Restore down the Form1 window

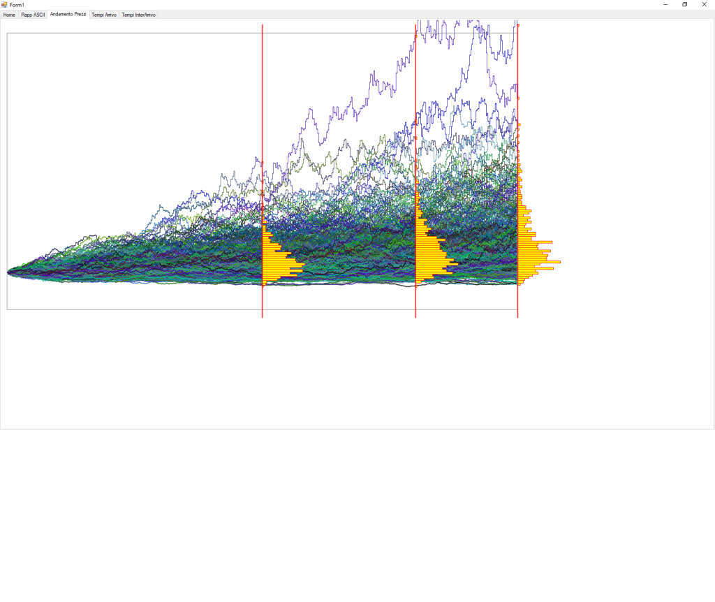685,4
